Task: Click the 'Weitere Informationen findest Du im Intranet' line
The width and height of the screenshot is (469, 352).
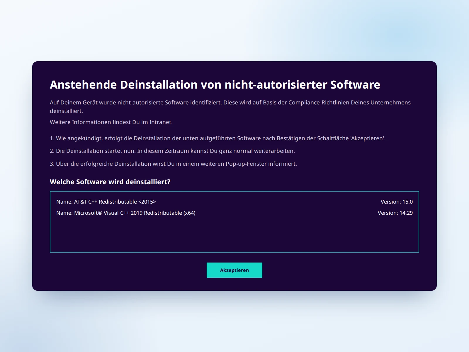Action: 111,122
